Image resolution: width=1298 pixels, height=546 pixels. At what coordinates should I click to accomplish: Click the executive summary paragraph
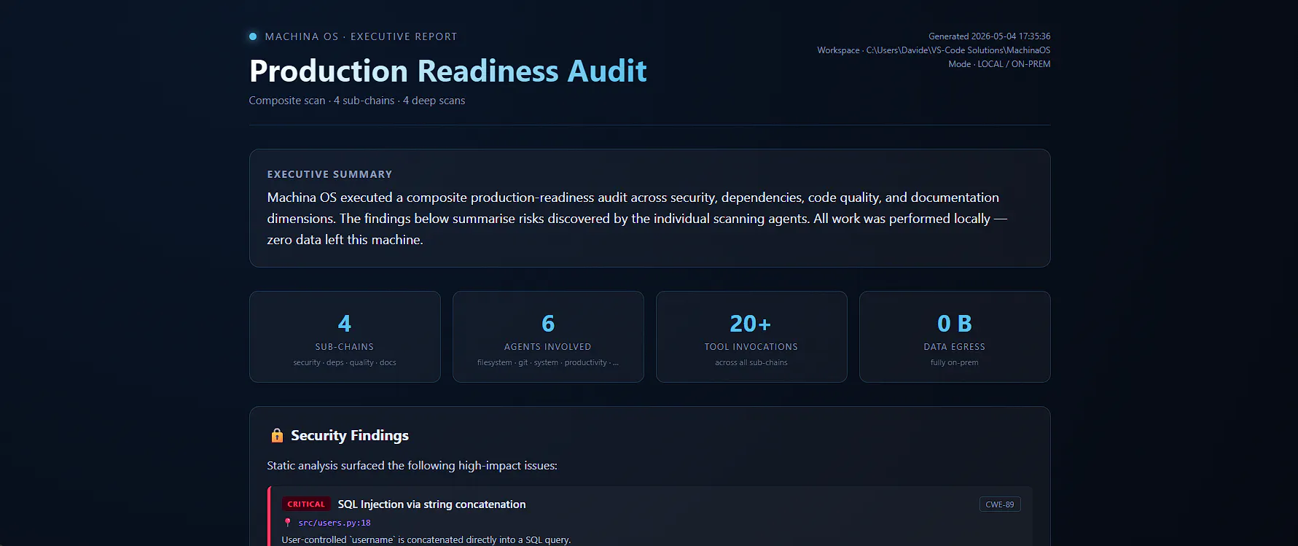click(637, 219)
